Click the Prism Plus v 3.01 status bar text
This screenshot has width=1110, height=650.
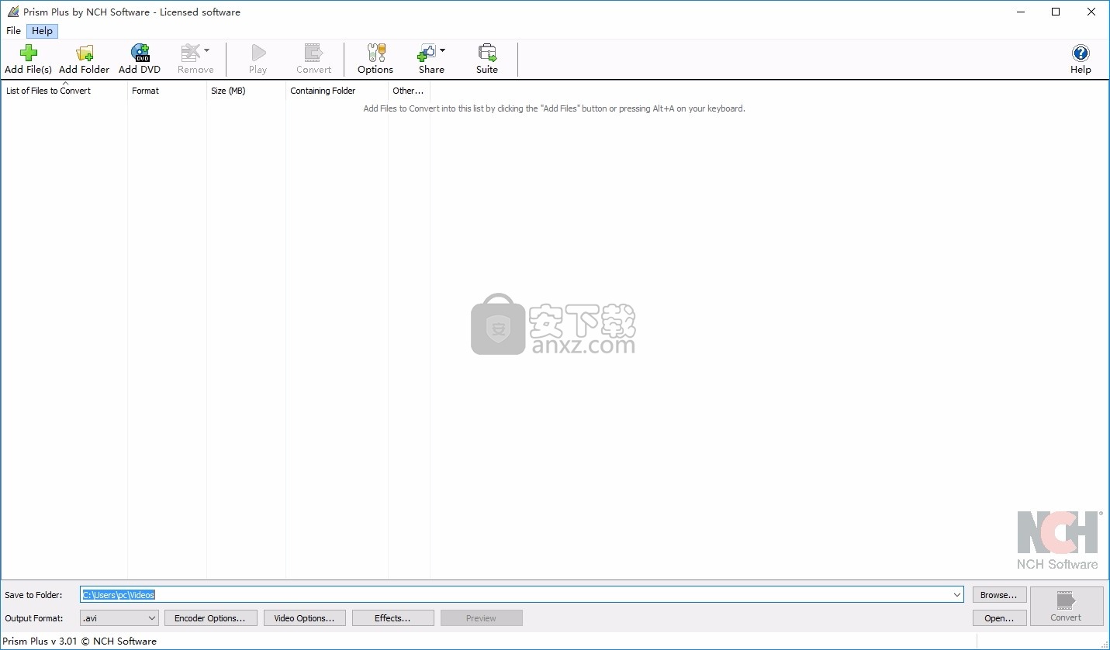81,641
